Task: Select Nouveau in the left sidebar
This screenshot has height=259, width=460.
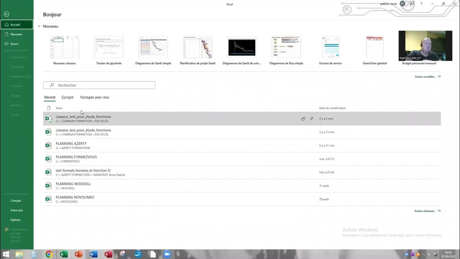Action: tap(17, 34)
